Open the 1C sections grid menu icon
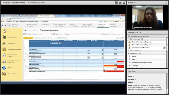The width and height of the screenshot is (169, 95). (2, 25)
